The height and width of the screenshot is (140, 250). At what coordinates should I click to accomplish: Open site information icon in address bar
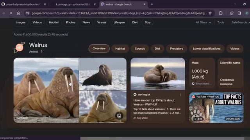(x=28, y=13)
